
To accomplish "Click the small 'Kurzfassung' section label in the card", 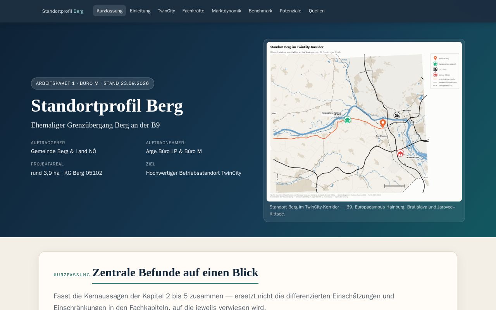I will coord(72,275).
